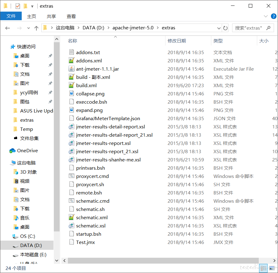The image size is (278, 273).
Task: Open the 主页 ribbon tab
Action: tap(32, 16)
